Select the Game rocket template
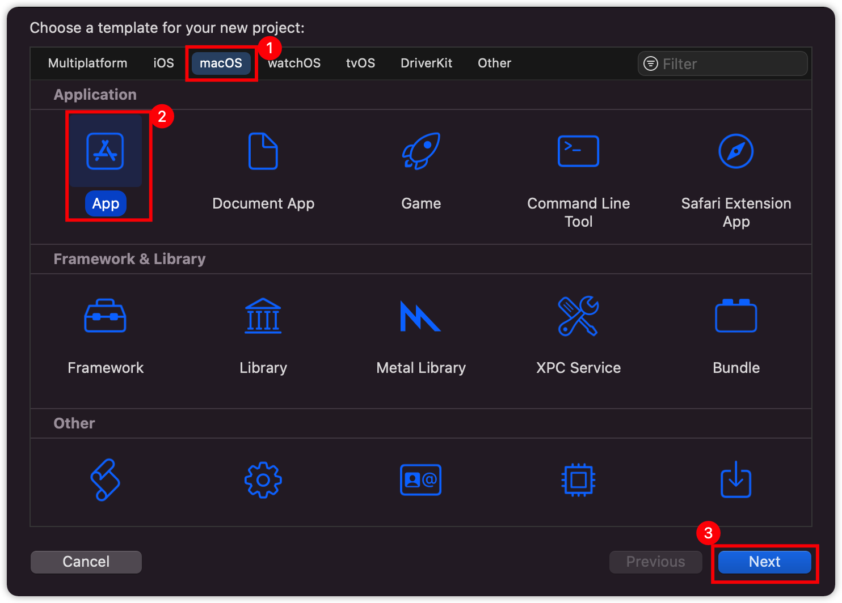Viewport: 842px width, 603px height. (420, 151)
